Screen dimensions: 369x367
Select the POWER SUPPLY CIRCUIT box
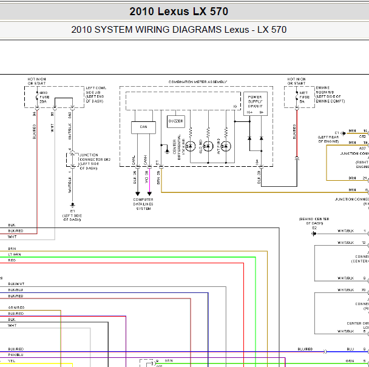click(x=256, y=104)
